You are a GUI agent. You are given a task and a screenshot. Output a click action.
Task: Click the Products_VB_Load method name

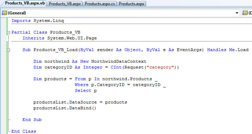pyautogui.click(x=56, y=50)
